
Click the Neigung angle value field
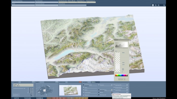pyautogui.click(x=32, y=96)
